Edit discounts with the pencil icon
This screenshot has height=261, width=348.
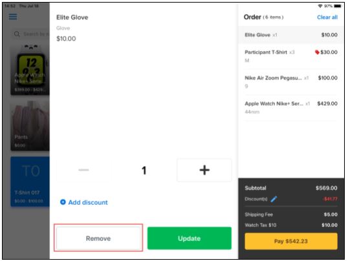pos(274,199)
